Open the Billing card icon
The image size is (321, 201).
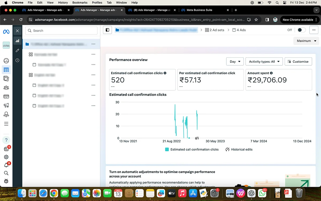(6, 96)
